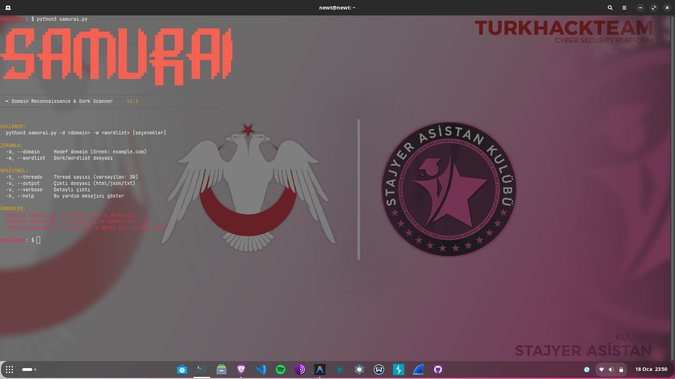Click the '-t, --threads' option
Screen dimensions: 675x379
tap(24, 177)
